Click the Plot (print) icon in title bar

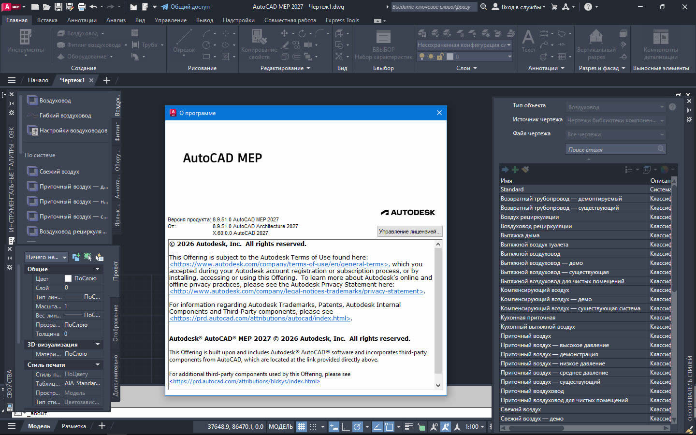click(81, 7)
